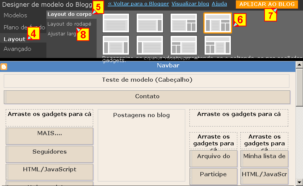Screen dimensions: 303x186
Task: Choose split-left and right sidebar layout
Action: [x=218, y=45]
